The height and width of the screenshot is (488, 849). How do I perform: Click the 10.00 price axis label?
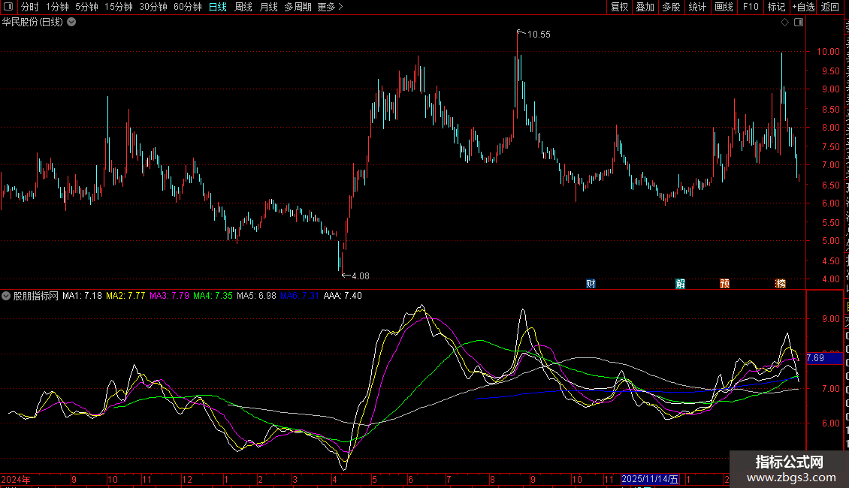tap(829, 52)
